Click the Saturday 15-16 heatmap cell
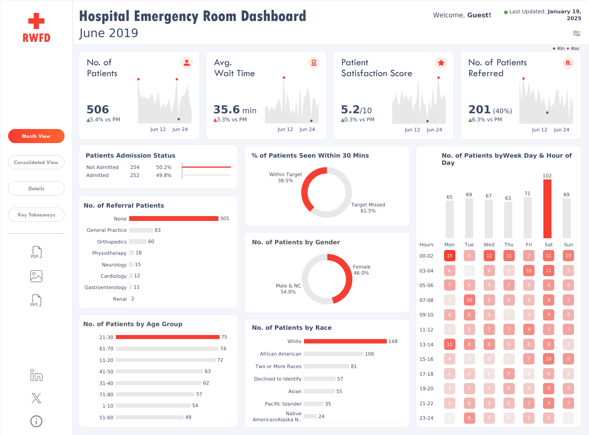The image size is (589, 435). pos(548,359)
